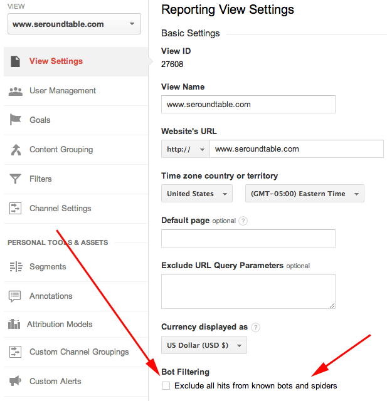Open Annotations under Personal Tools
Viewport: 387px width, 401px height.
(76, 296)
